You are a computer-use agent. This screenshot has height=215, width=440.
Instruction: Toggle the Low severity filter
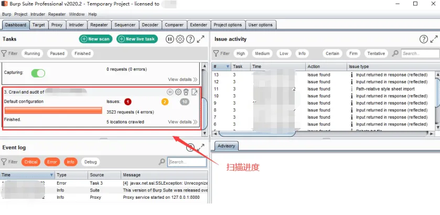284,53
